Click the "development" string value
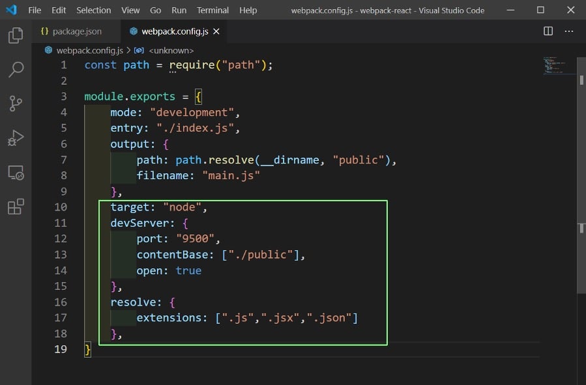This screenshot has height=385, width=586. click(x=192, y=113)
